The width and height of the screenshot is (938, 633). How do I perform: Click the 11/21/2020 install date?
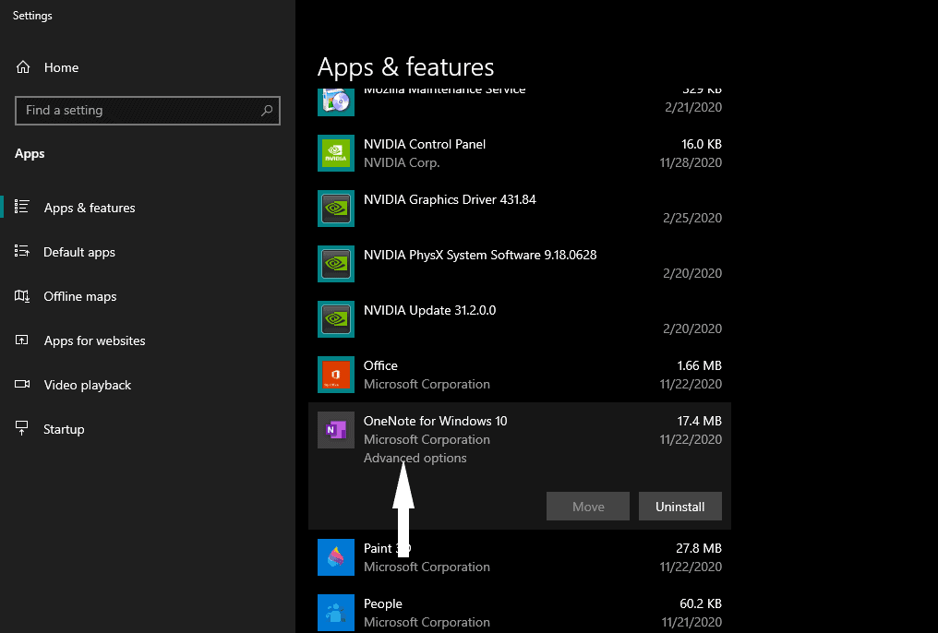(691, 622)
